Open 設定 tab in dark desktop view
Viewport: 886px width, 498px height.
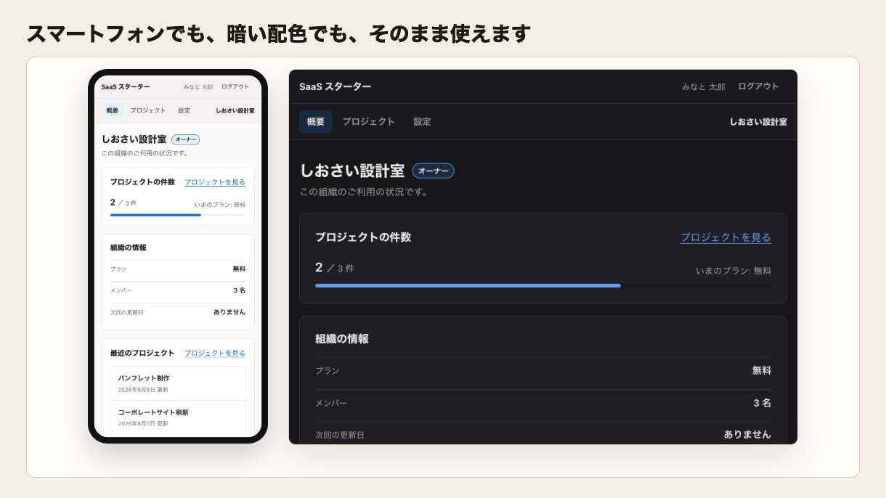(x=422, y=122)
